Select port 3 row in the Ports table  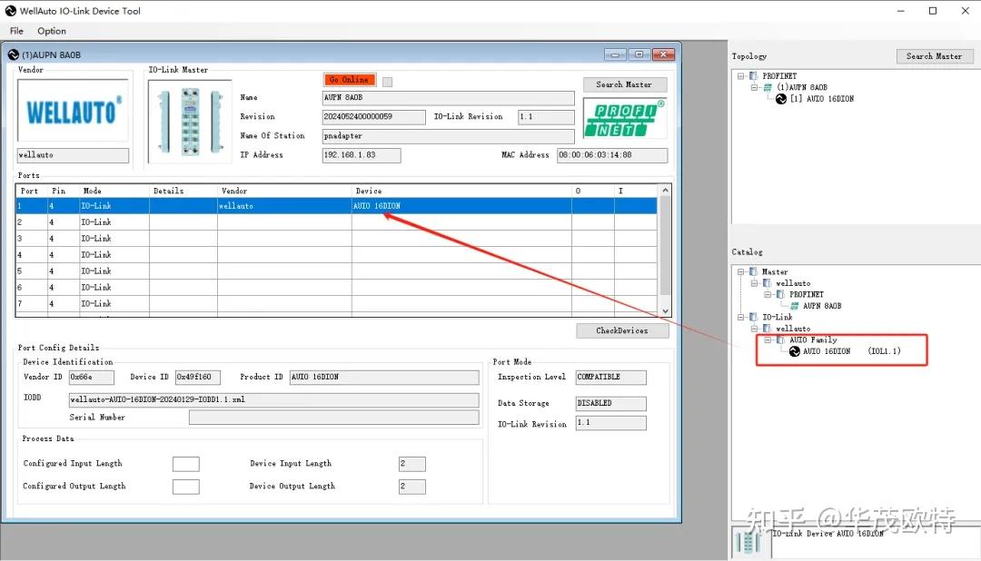coord(337,238)
